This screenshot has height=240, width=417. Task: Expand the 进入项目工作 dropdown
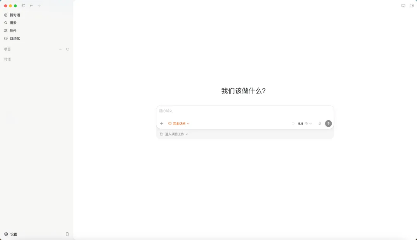click(174, 134)
